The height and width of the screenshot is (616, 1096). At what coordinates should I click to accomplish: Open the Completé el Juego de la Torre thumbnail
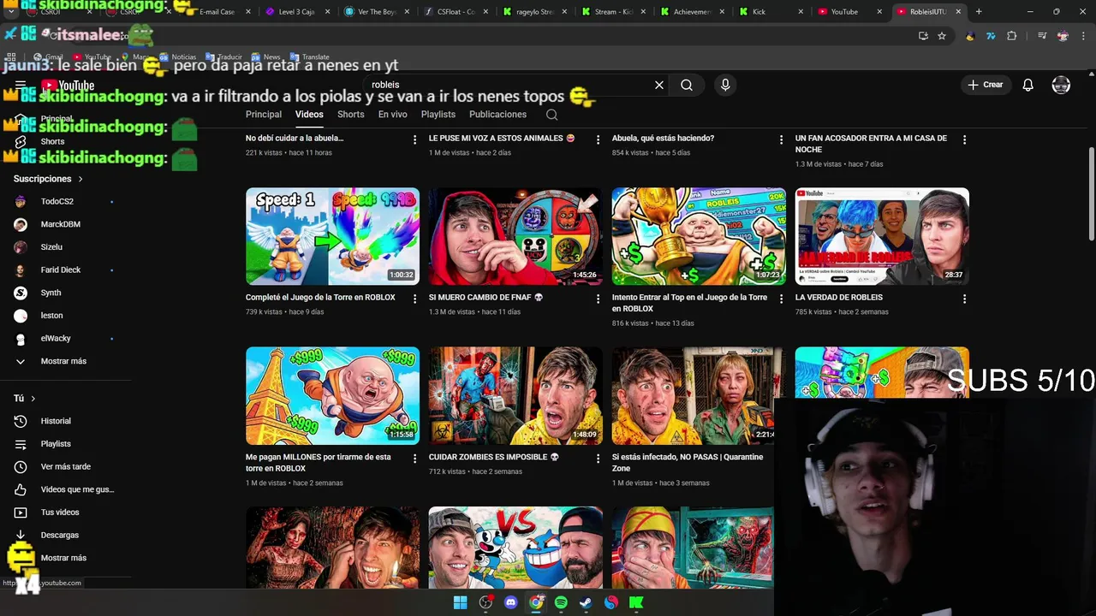click(332, 236)
